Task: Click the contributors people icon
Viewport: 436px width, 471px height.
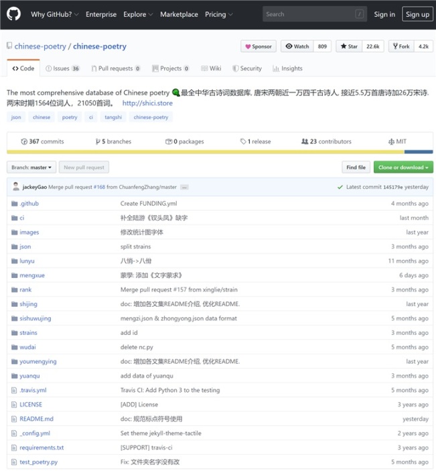Action: click(x=305, y=141)
